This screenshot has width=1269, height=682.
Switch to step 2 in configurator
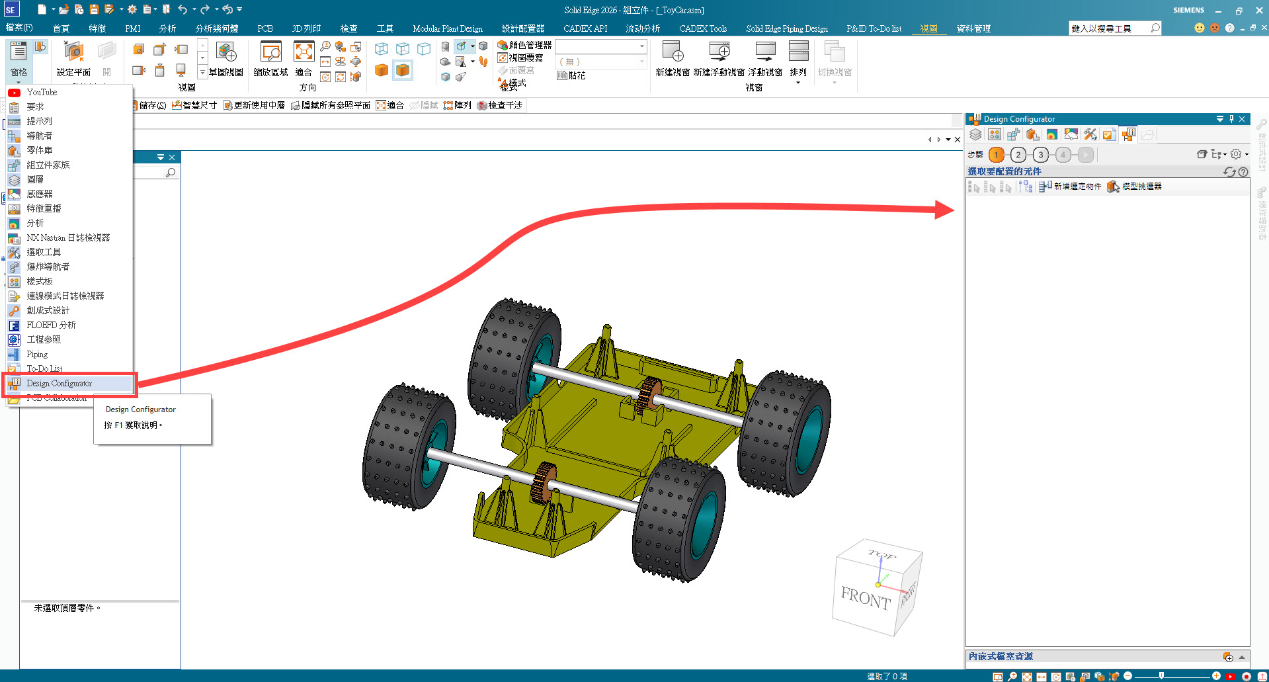click(x=1018, y=155)
